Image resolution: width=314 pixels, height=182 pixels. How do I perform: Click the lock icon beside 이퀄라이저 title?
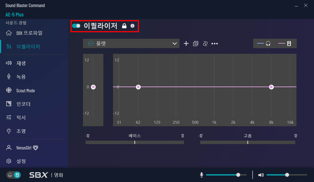pyautogui.click(x=124, y=26)
